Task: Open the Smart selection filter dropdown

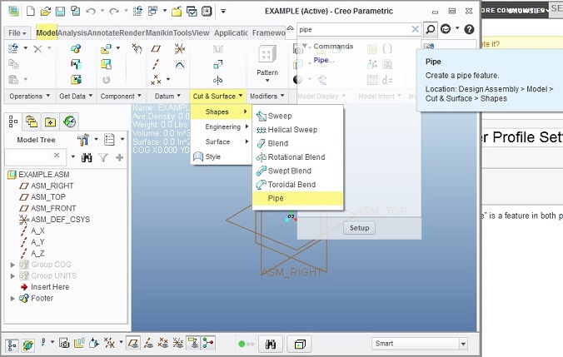Action: [463, 344]
